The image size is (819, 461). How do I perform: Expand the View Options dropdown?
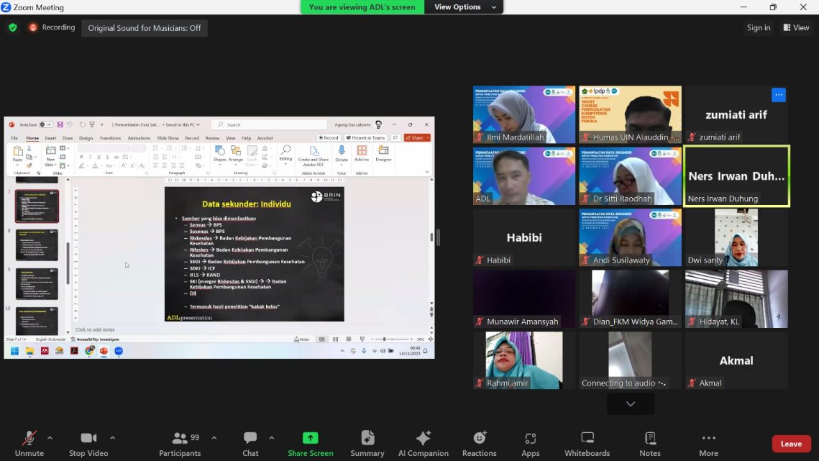pyautogui.click(x=465, y=7)
